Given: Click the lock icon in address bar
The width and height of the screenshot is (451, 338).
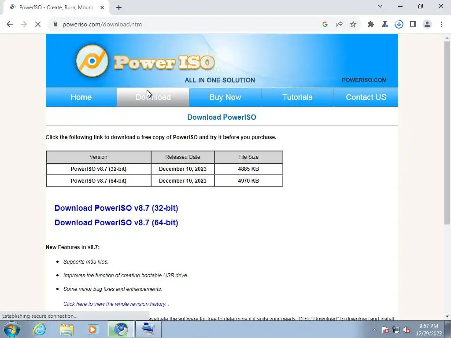Looking at the screenshot, I should [x=55, y=25].
